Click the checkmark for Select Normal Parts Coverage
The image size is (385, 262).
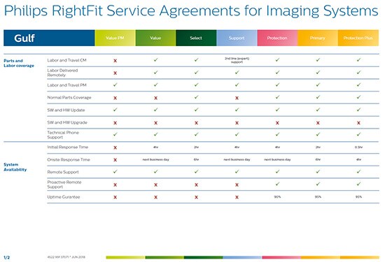click(x=196, y=97)
